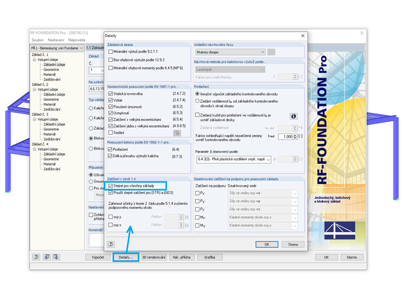Click the 3D renderování button
This screenshot has height=302, width=403.
[x=154, y=257]
